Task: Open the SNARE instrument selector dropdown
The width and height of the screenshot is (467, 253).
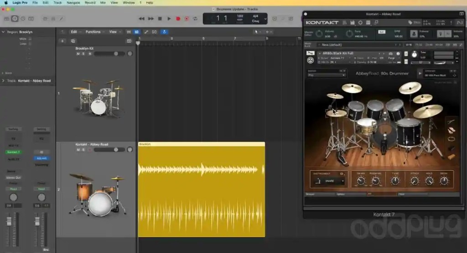Action: 329,181
